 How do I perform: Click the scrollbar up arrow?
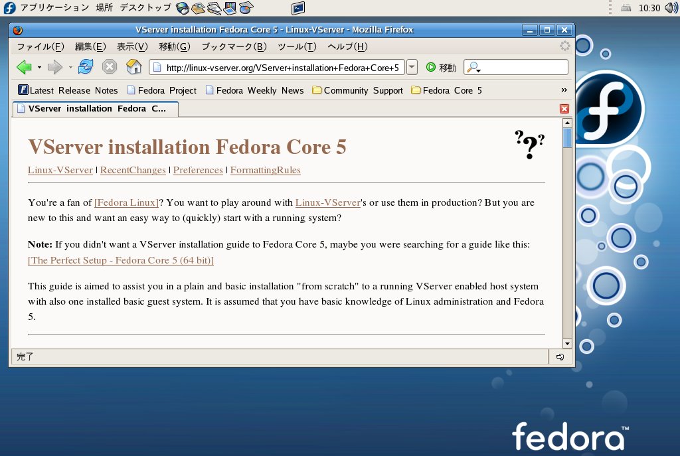coord(567,123)
